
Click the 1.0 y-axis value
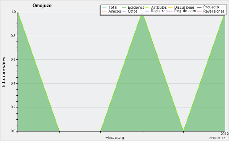point(13,12)
